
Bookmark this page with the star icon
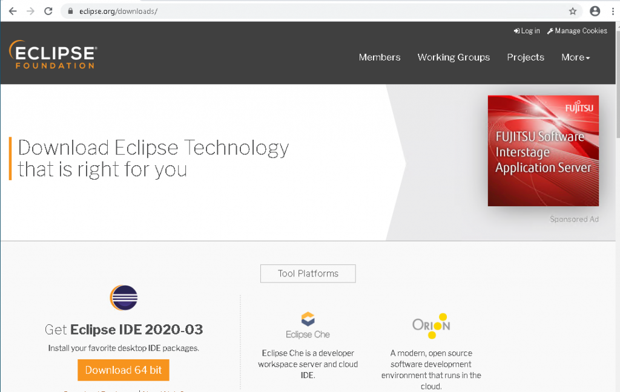tap(573, 11)
